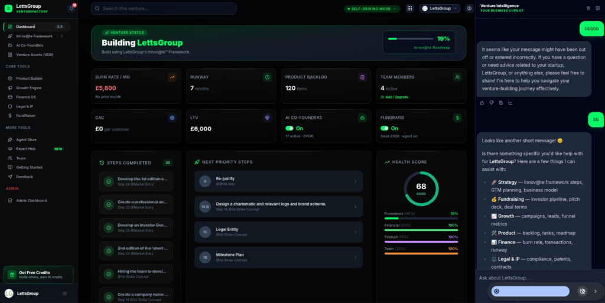The width and height of the screenshot is (605, 303).
Task: Click the CAC target icon
Action: click(172, 118)
